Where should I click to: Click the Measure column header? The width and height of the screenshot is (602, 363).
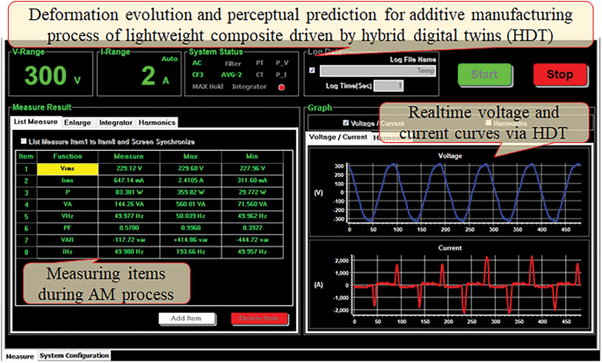(129, 156)
